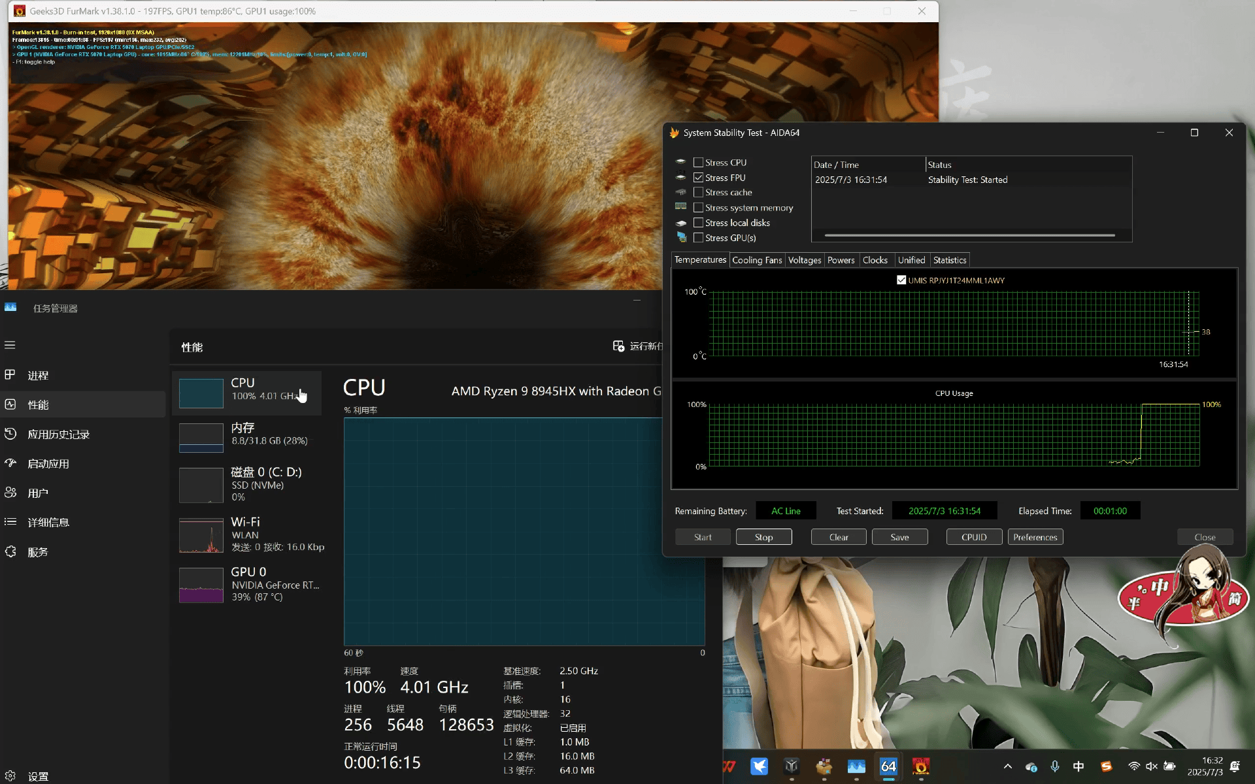Click the FurMark icon in its title bar
This screenshot has width=1255, height=784.
(20, 11)
